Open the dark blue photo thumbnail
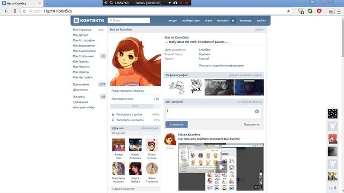Viewport: 344px width, 193px height. click(249, 87)
